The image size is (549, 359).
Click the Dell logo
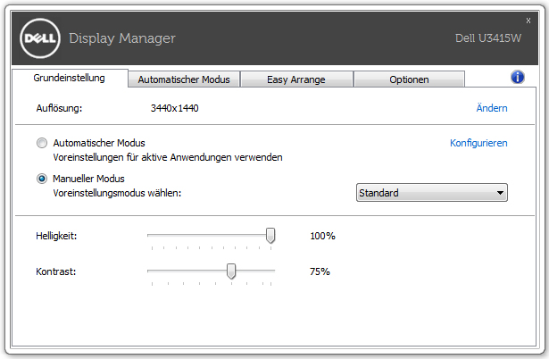point(38,38)
